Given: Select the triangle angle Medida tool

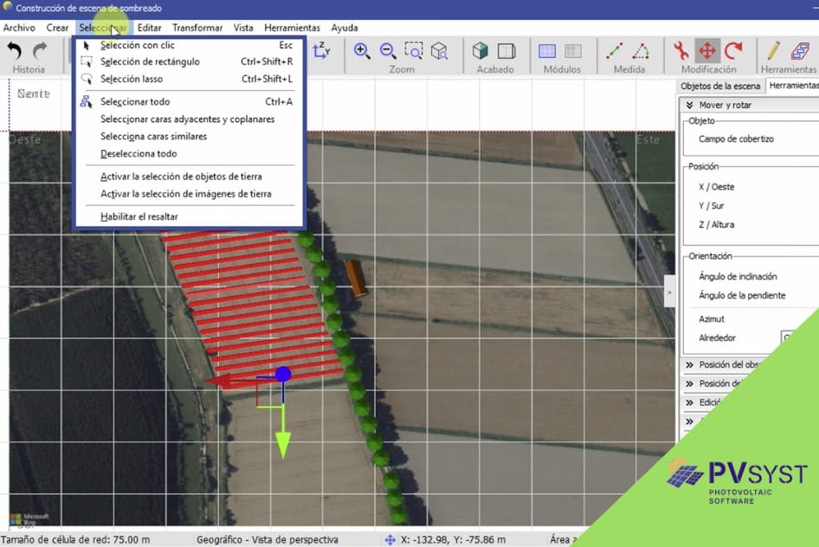Looking at the screenshot, I should coord(641,50).
